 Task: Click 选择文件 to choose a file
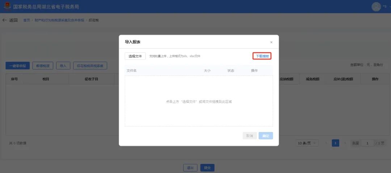click(135, 56)
